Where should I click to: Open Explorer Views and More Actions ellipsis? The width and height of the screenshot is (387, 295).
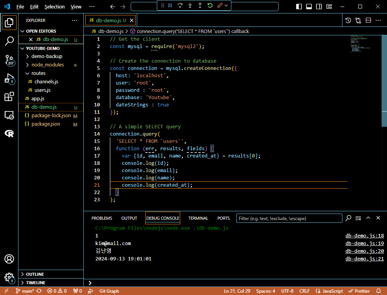point(75,20)
